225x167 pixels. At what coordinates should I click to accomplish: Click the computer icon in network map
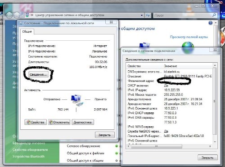[144, 45]
